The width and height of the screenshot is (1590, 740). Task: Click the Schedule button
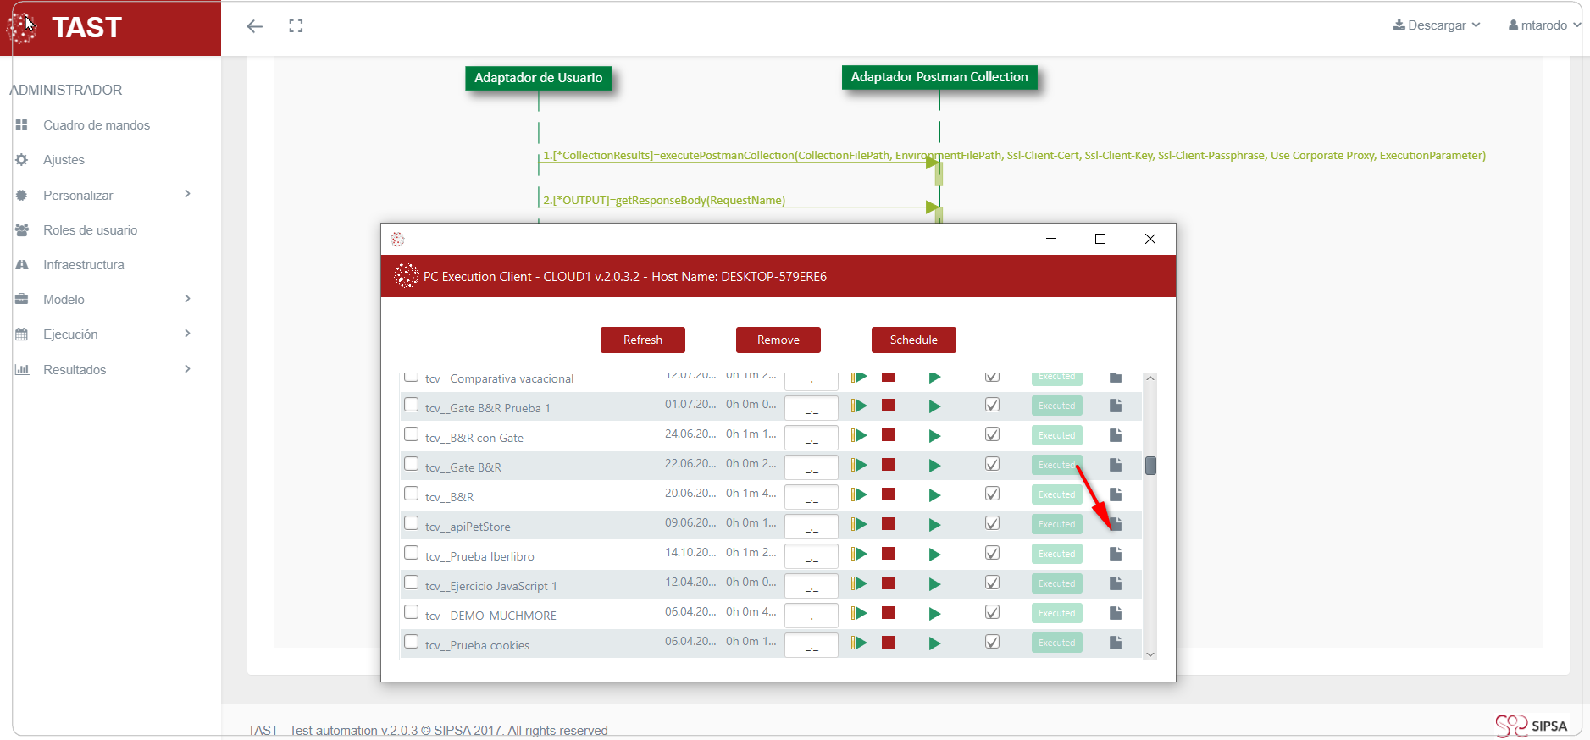[913, 340]
